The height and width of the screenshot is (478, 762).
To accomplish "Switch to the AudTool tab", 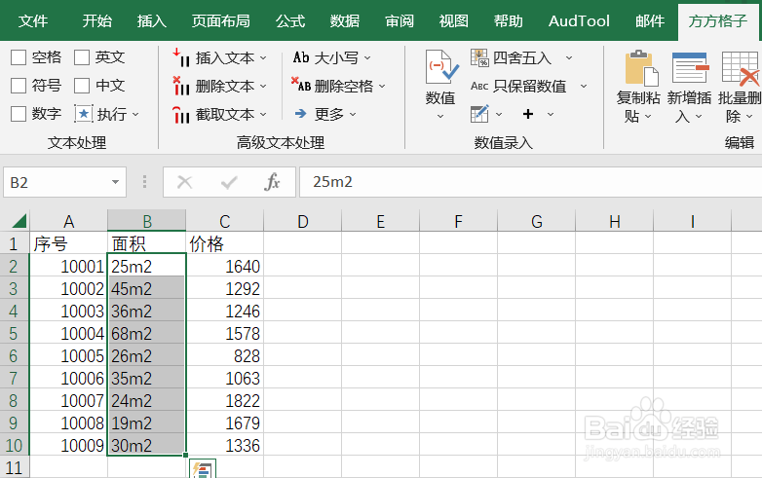I will click(579, 20).
